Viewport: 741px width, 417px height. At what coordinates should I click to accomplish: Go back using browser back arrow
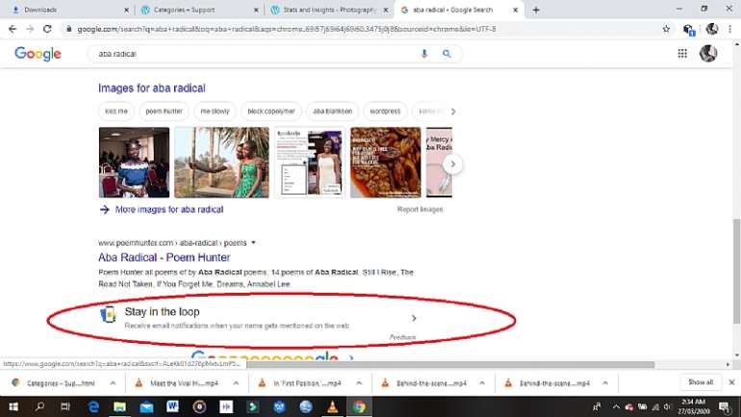click(x=13, y=29)
